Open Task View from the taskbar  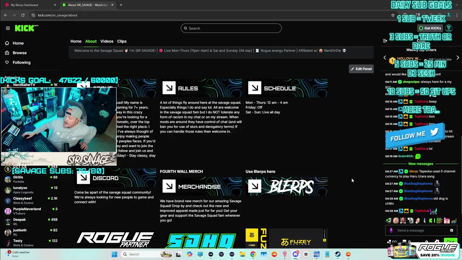tap(178, 254)
